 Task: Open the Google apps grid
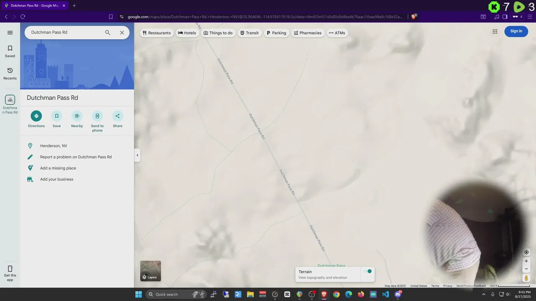point(495,31)
